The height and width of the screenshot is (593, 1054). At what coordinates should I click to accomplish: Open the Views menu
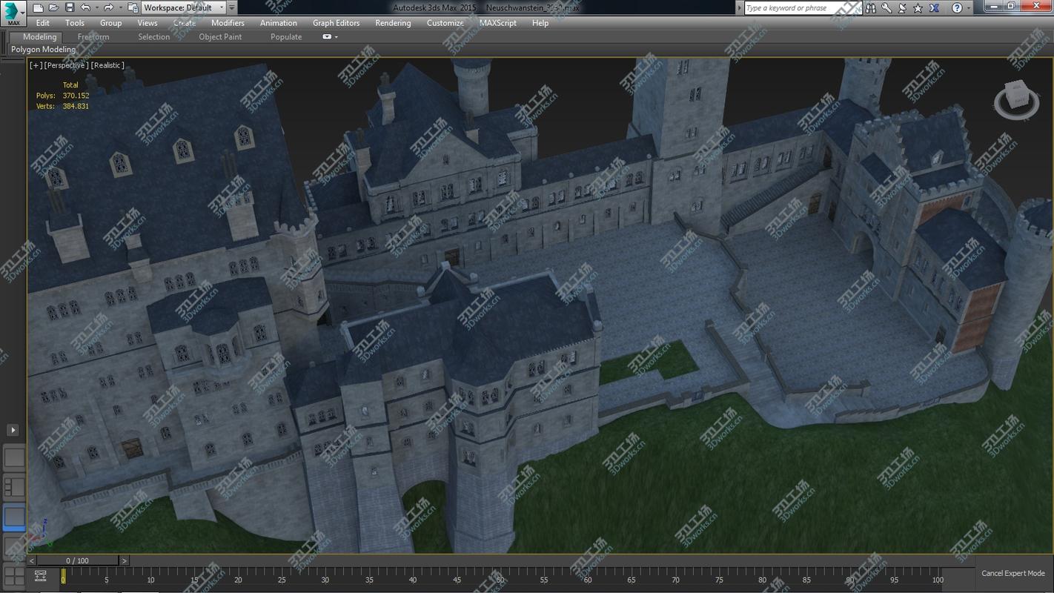(148, 23)
